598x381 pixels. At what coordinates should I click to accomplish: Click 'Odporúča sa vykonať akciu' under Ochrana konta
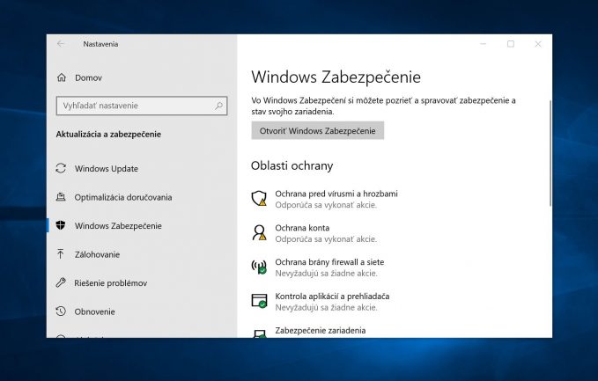[x=326, y=238]
